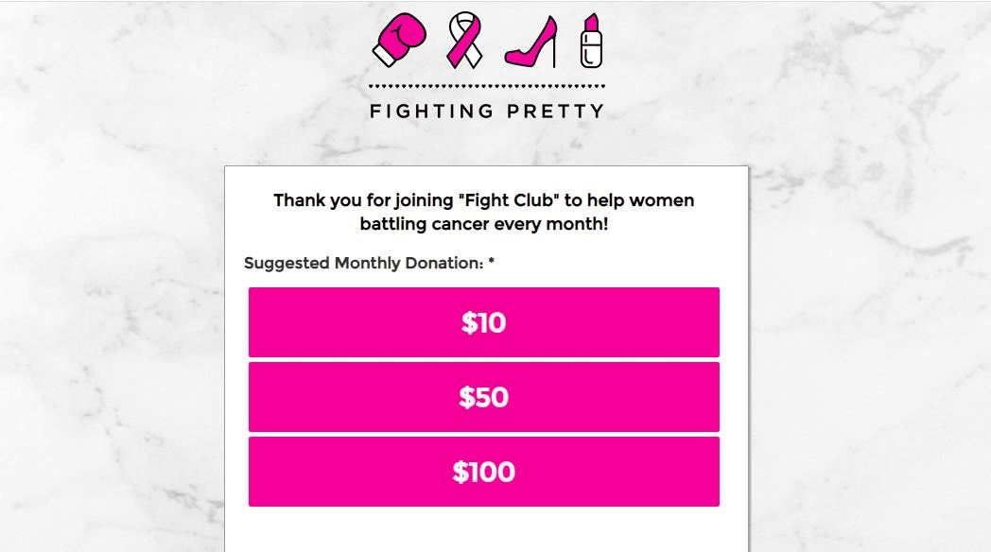Click the required asterisk after Donation label
Screen dimensions: 991x552
492,263
